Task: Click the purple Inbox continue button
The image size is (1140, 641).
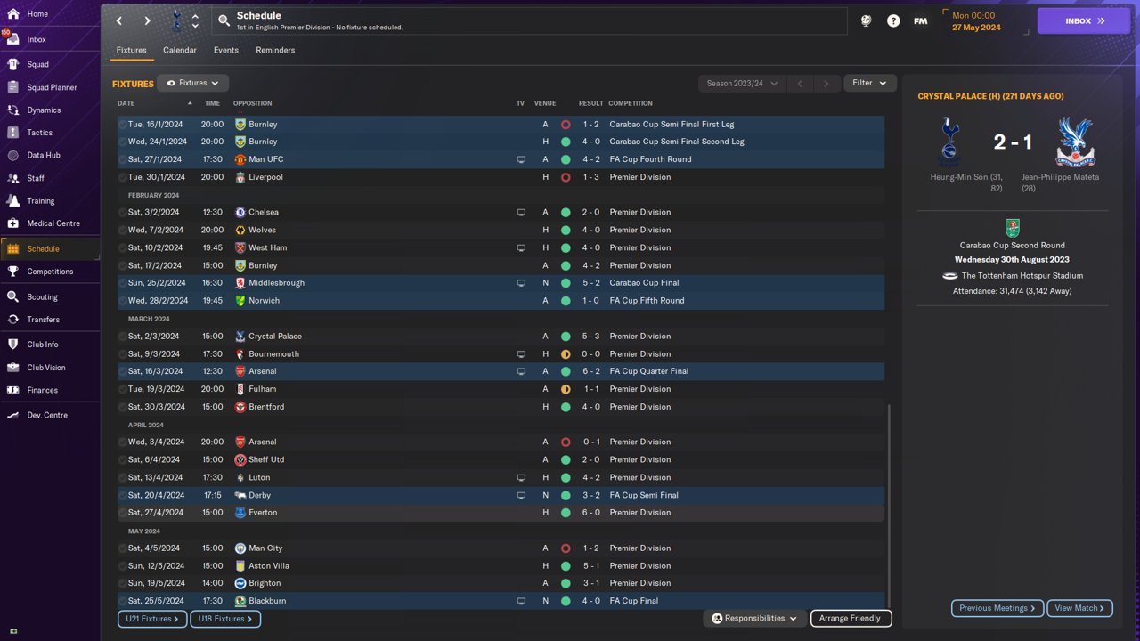Action: pos(1084,20)
